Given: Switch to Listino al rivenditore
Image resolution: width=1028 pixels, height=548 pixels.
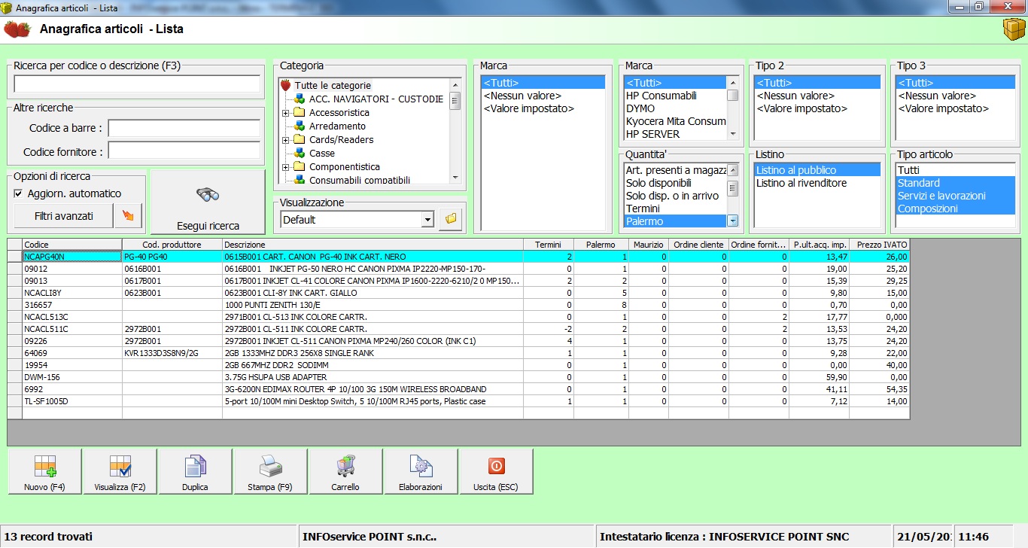Looking at the screenshot, I should pyautogui.click(x=801, y=183).
